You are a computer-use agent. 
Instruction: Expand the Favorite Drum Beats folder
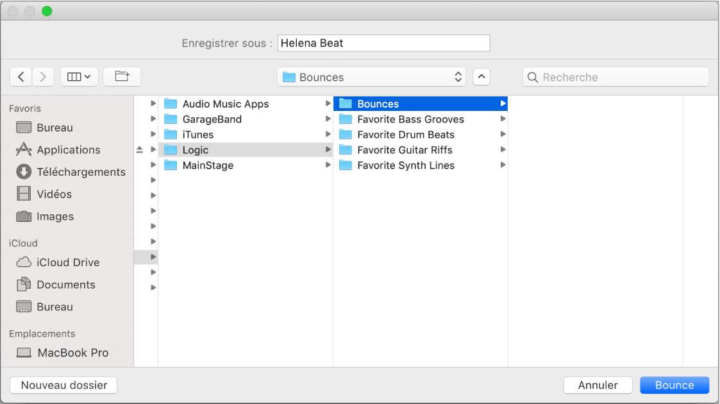click(x=503, y=135)
